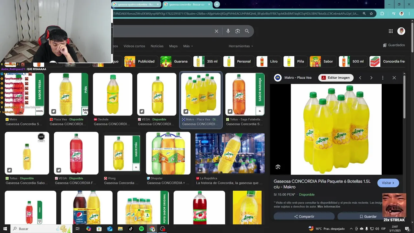Search inside the image with Lens
Viewport: 414px width, 233px height.
[x=278, y=167]
